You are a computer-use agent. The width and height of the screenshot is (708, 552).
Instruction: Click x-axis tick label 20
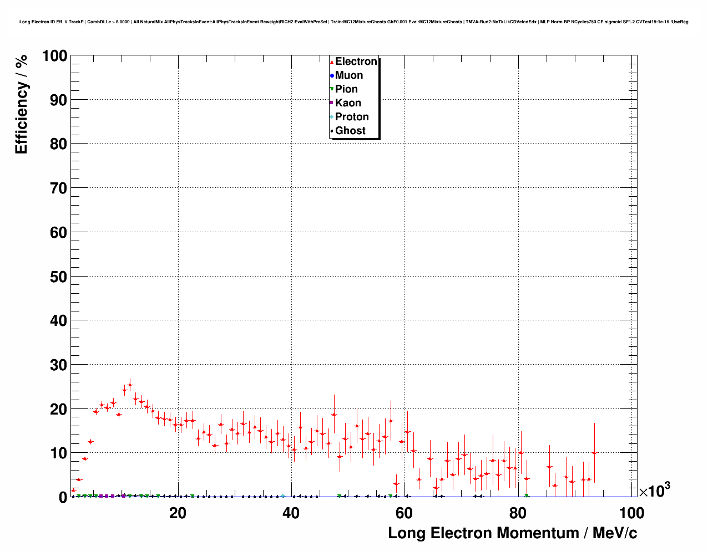[178, 513]
